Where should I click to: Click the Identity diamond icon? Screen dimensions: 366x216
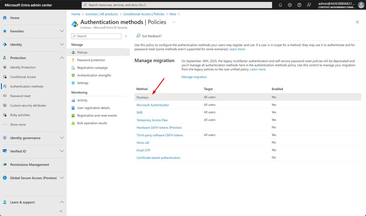(x=5, y=44)
